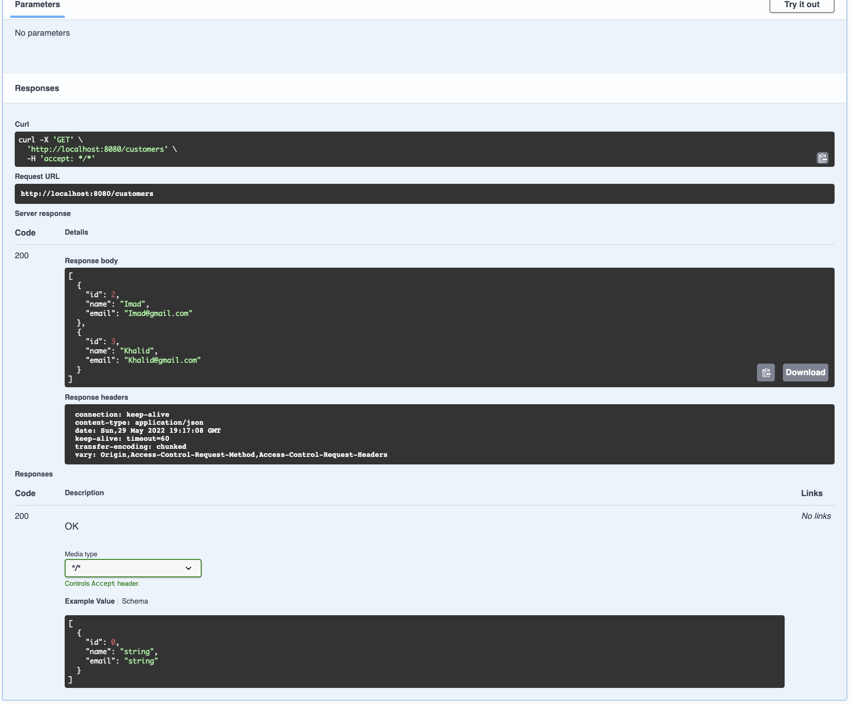Open the Media type dropdown
The width and height of the screenshot is (852, 704).
click(x=132, y=568)
